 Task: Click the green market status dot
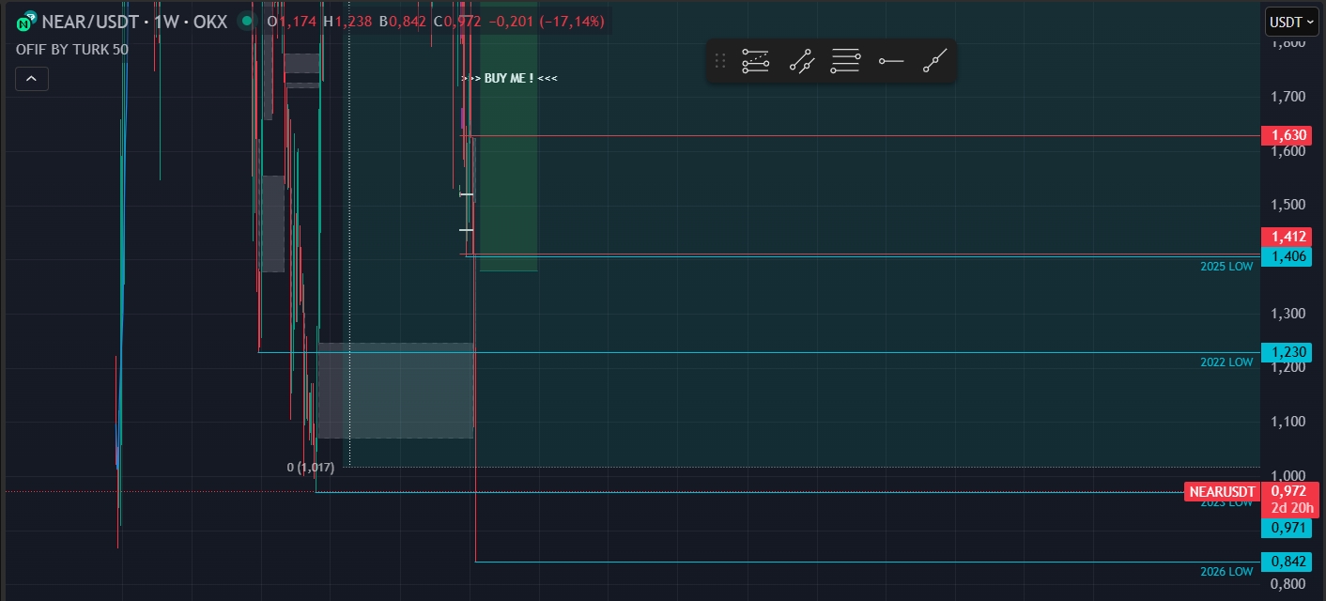pos(246,21)
